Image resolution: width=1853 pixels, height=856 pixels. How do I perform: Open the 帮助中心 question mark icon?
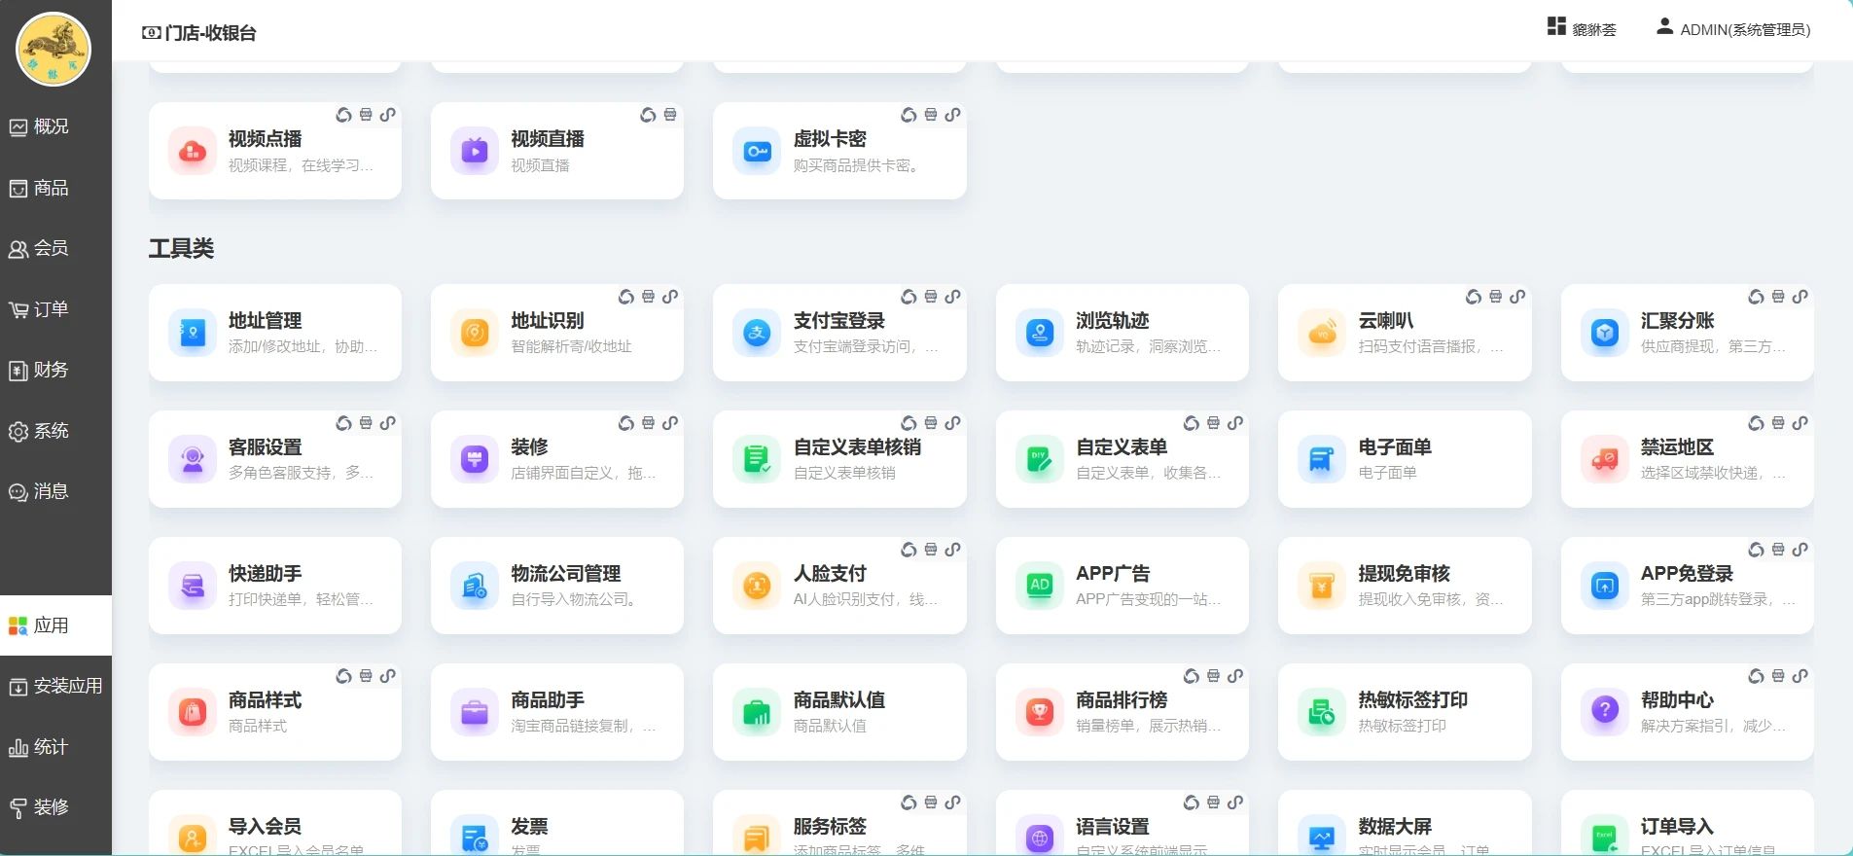pyautogui.click(x=1605, y=712)
